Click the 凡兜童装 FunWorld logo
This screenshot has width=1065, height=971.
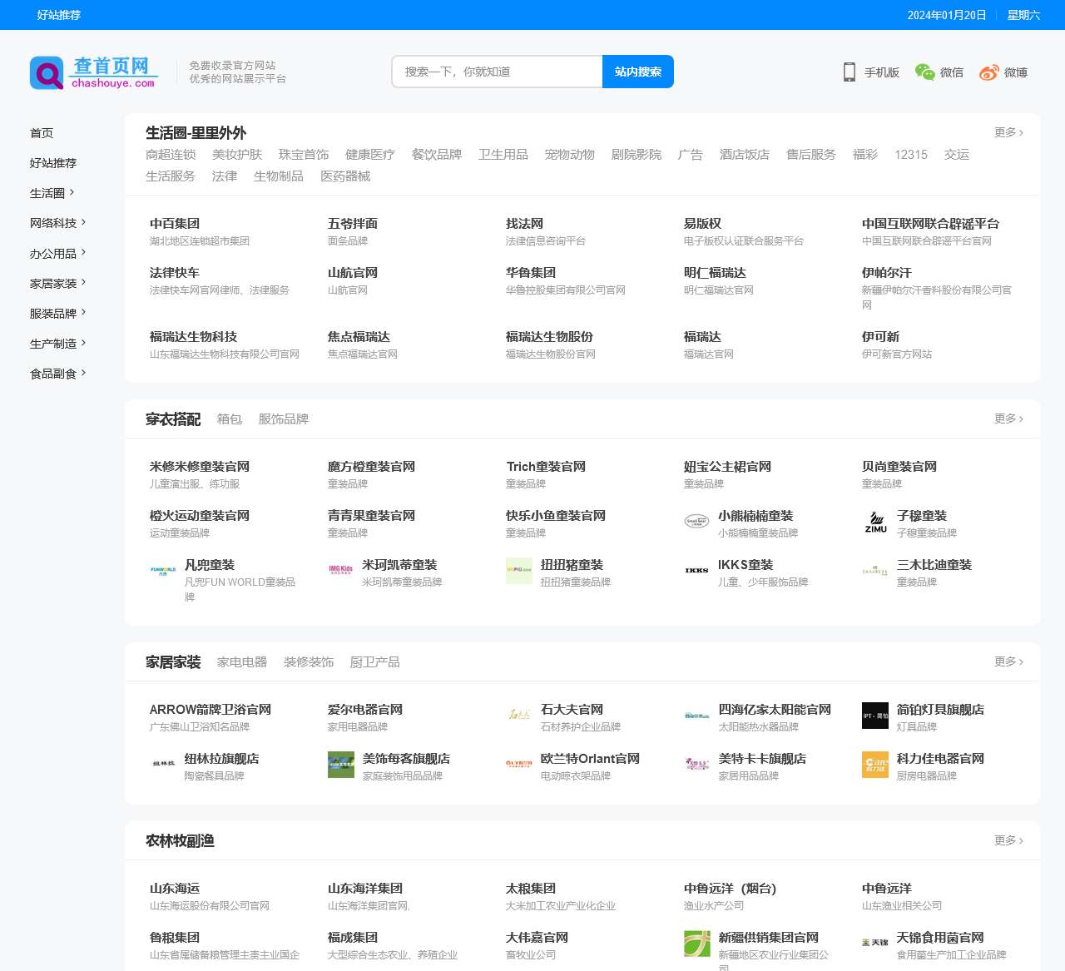(163, 571)
